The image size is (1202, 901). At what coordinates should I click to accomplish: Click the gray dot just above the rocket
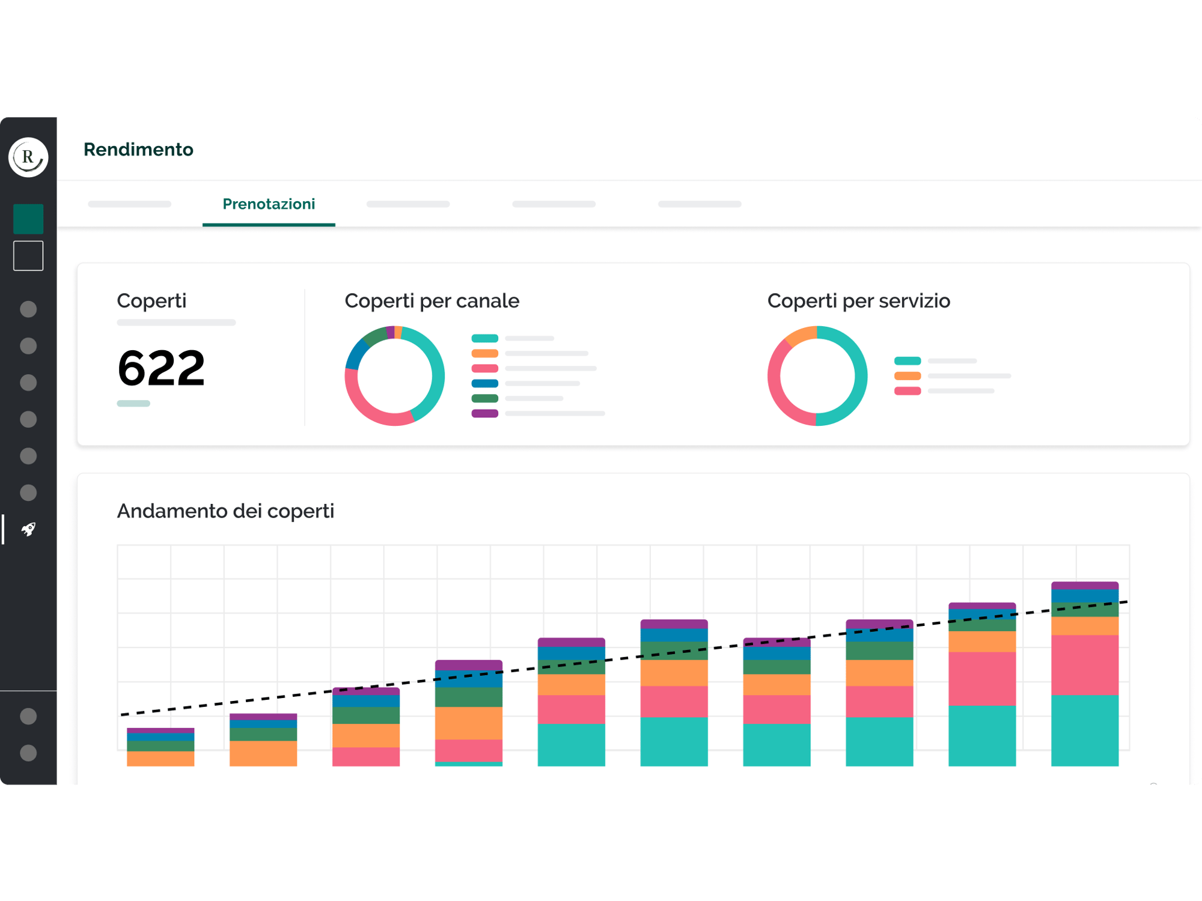[x=28, y=493]
